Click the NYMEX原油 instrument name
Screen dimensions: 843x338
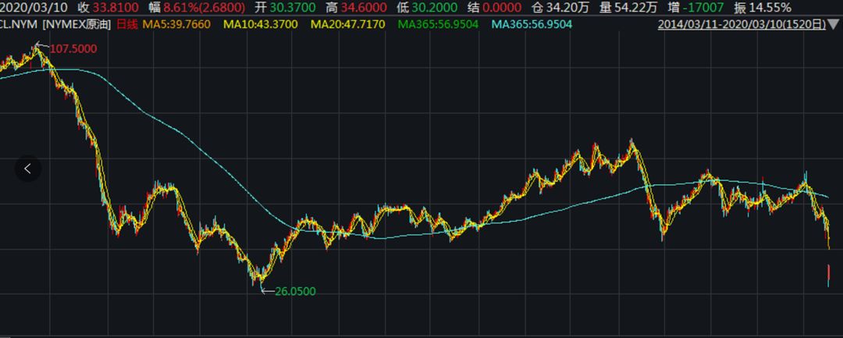(76, 24)
